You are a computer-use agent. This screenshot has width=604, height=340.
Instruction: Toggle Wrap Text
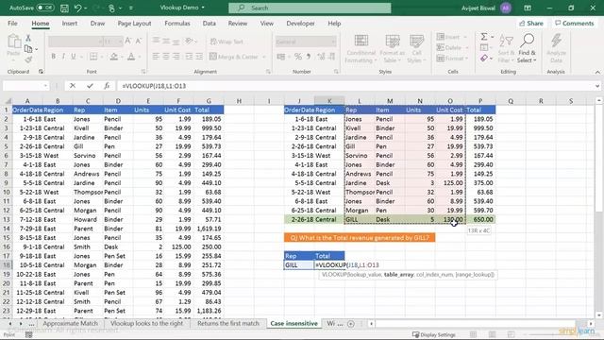(x=226, y=42)
